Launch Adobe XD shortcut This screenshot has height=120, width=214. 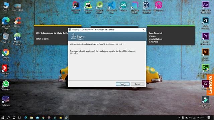point(205,85)
